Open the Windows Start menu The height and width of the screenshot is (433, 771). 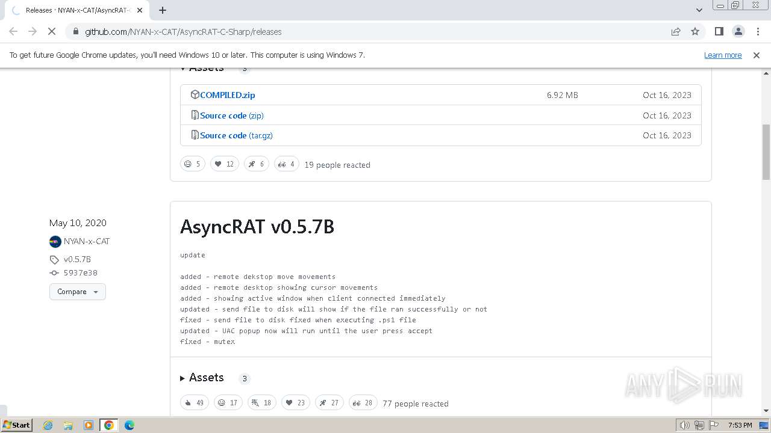17,425
